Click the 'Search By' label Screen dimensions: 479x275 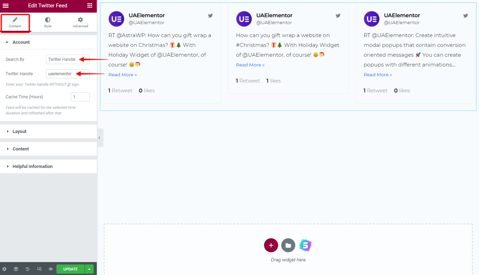point(15,59)
